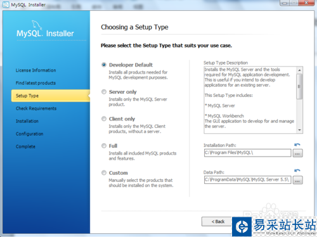Open the License Information step
Viewport: 317px width, 237px height.
36,70
